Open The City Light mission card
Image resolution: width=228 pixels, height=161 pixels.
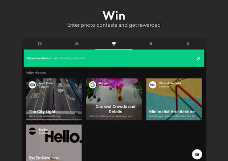pos(54,99)
